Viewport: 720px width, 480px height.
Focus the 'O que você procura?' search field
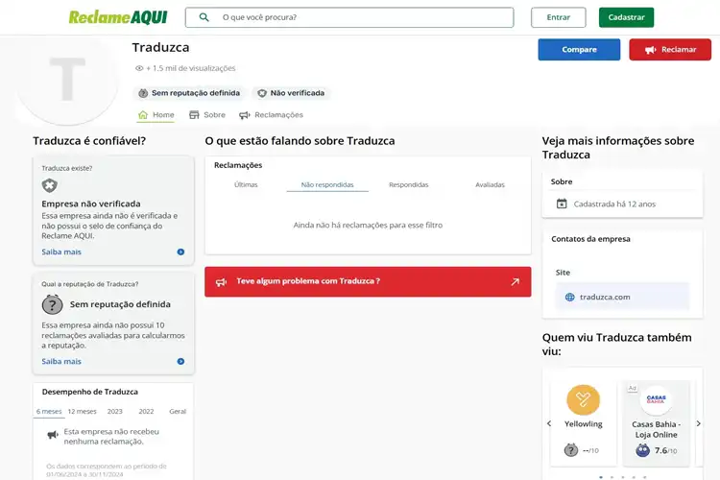(349, 17)
